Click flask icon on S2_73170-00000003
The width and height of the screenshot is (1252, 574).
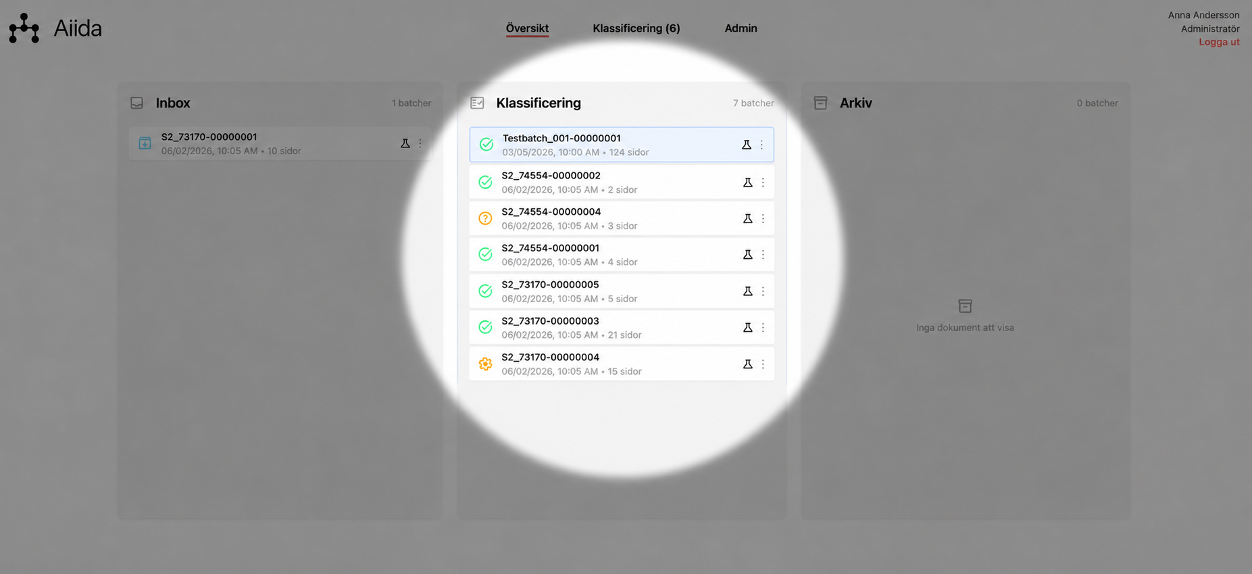point(748,327)
